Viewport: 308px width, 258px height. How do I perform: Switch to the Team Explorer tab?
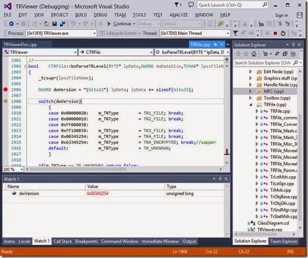point(284,241)
